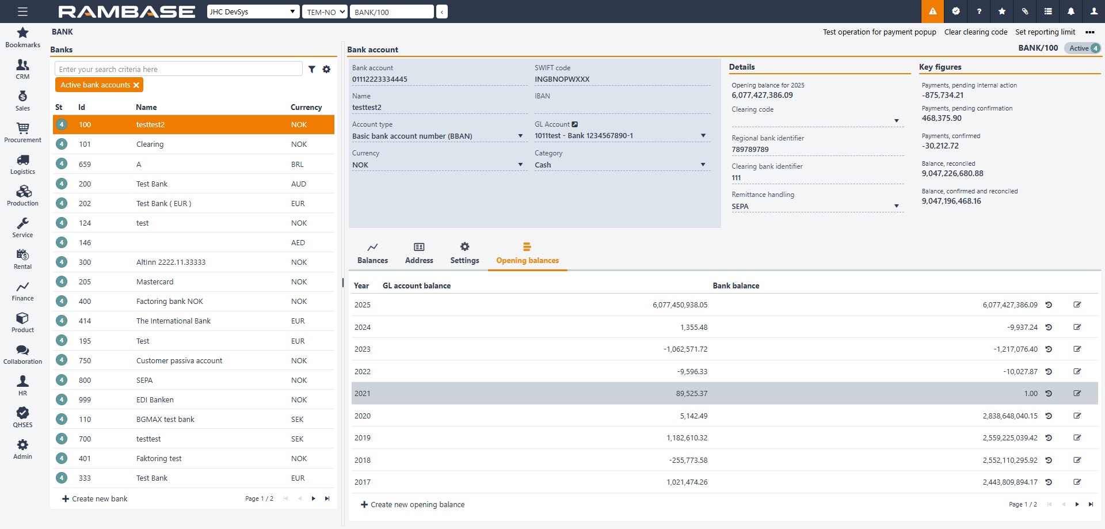Click history icon for 2021 balance row

[x=1049, y=394]
